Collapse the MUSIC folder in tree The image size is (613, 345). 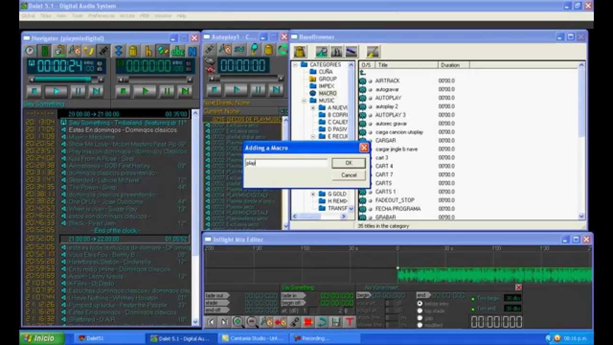pyautogui.click(x=304, y=101)
